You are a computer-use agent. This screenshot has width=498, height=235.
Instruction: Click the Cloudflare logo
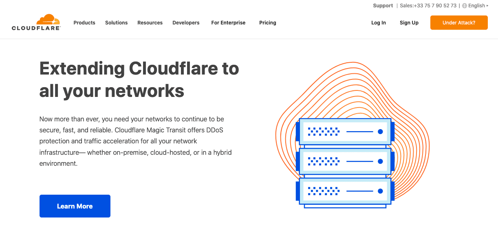(36, 22)
